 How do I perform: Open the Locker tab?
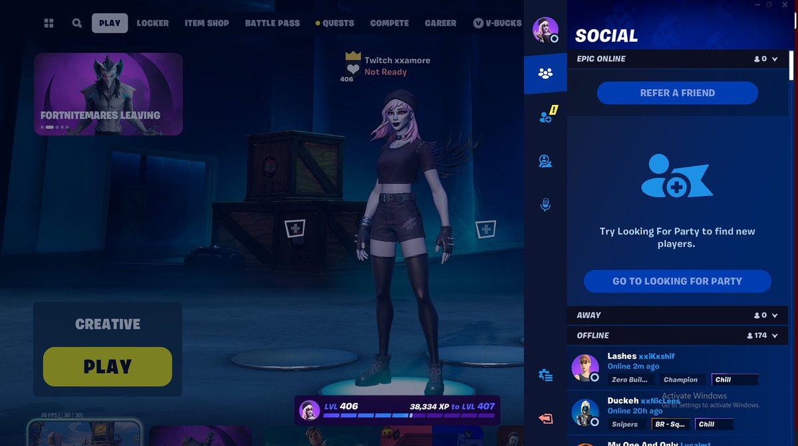(153, 23)
